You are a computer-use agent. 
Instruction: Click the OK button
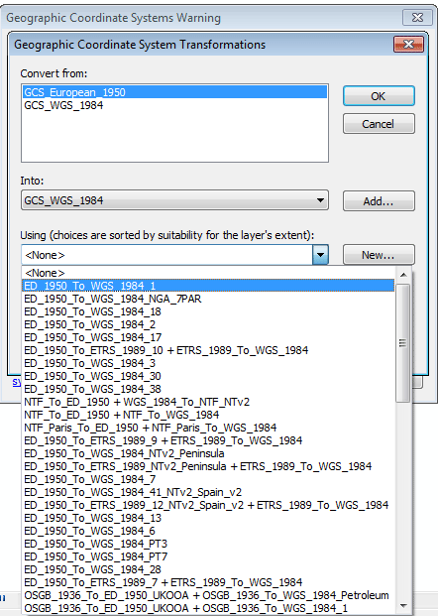(379, 96)
